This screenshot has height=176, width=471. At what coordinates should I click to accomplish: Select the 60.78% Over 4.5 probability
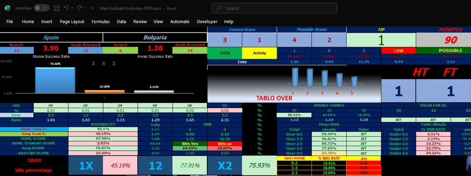[329, 153]
